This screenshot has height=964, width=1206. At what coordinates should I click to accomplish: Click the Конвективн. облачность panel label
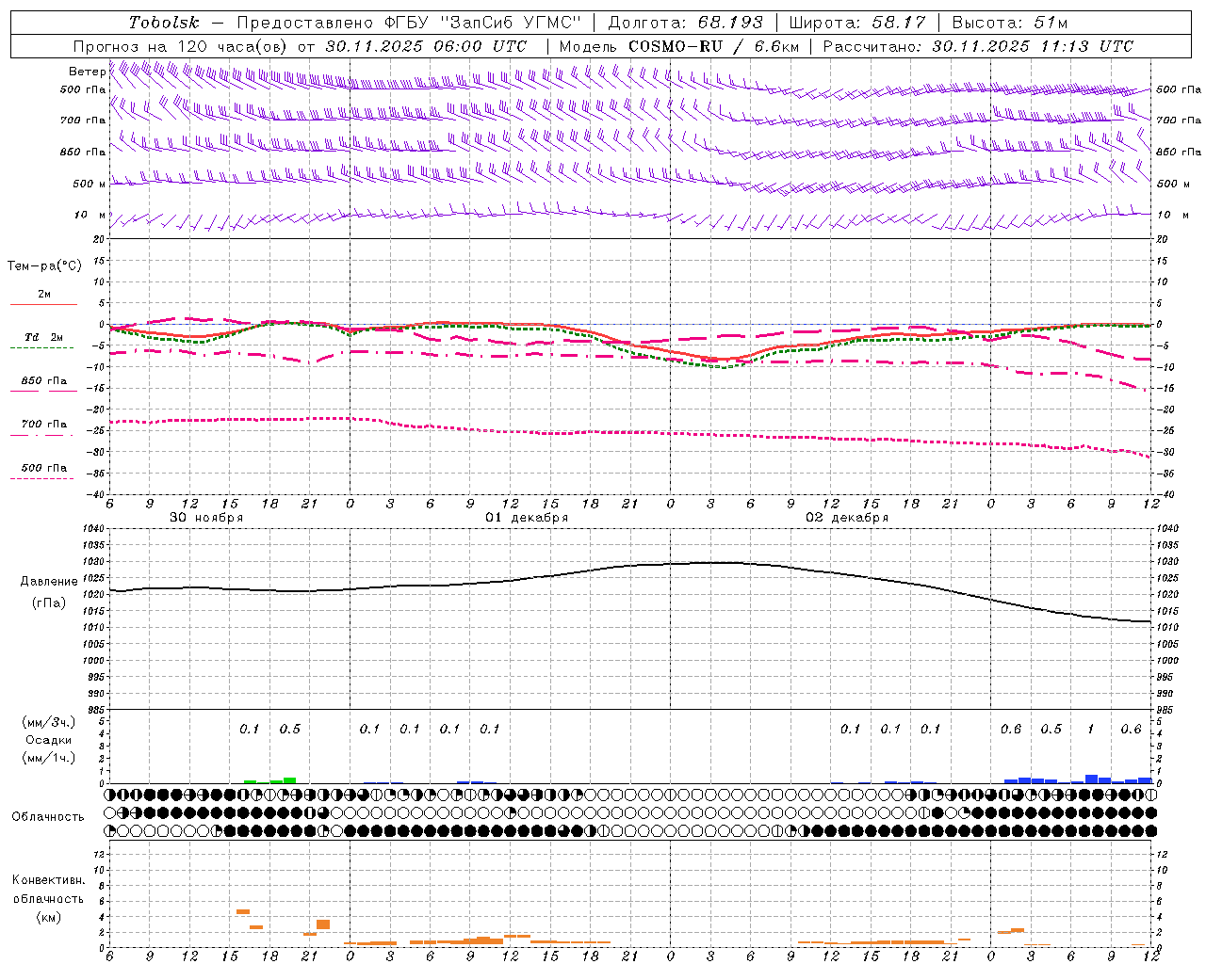(x=48, y=890)
